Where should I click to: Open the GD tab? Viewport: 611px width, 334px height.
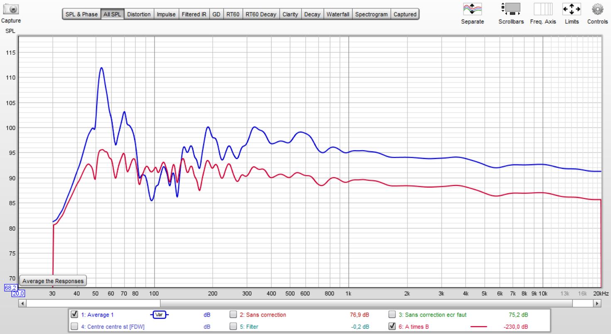click(216, 14)
